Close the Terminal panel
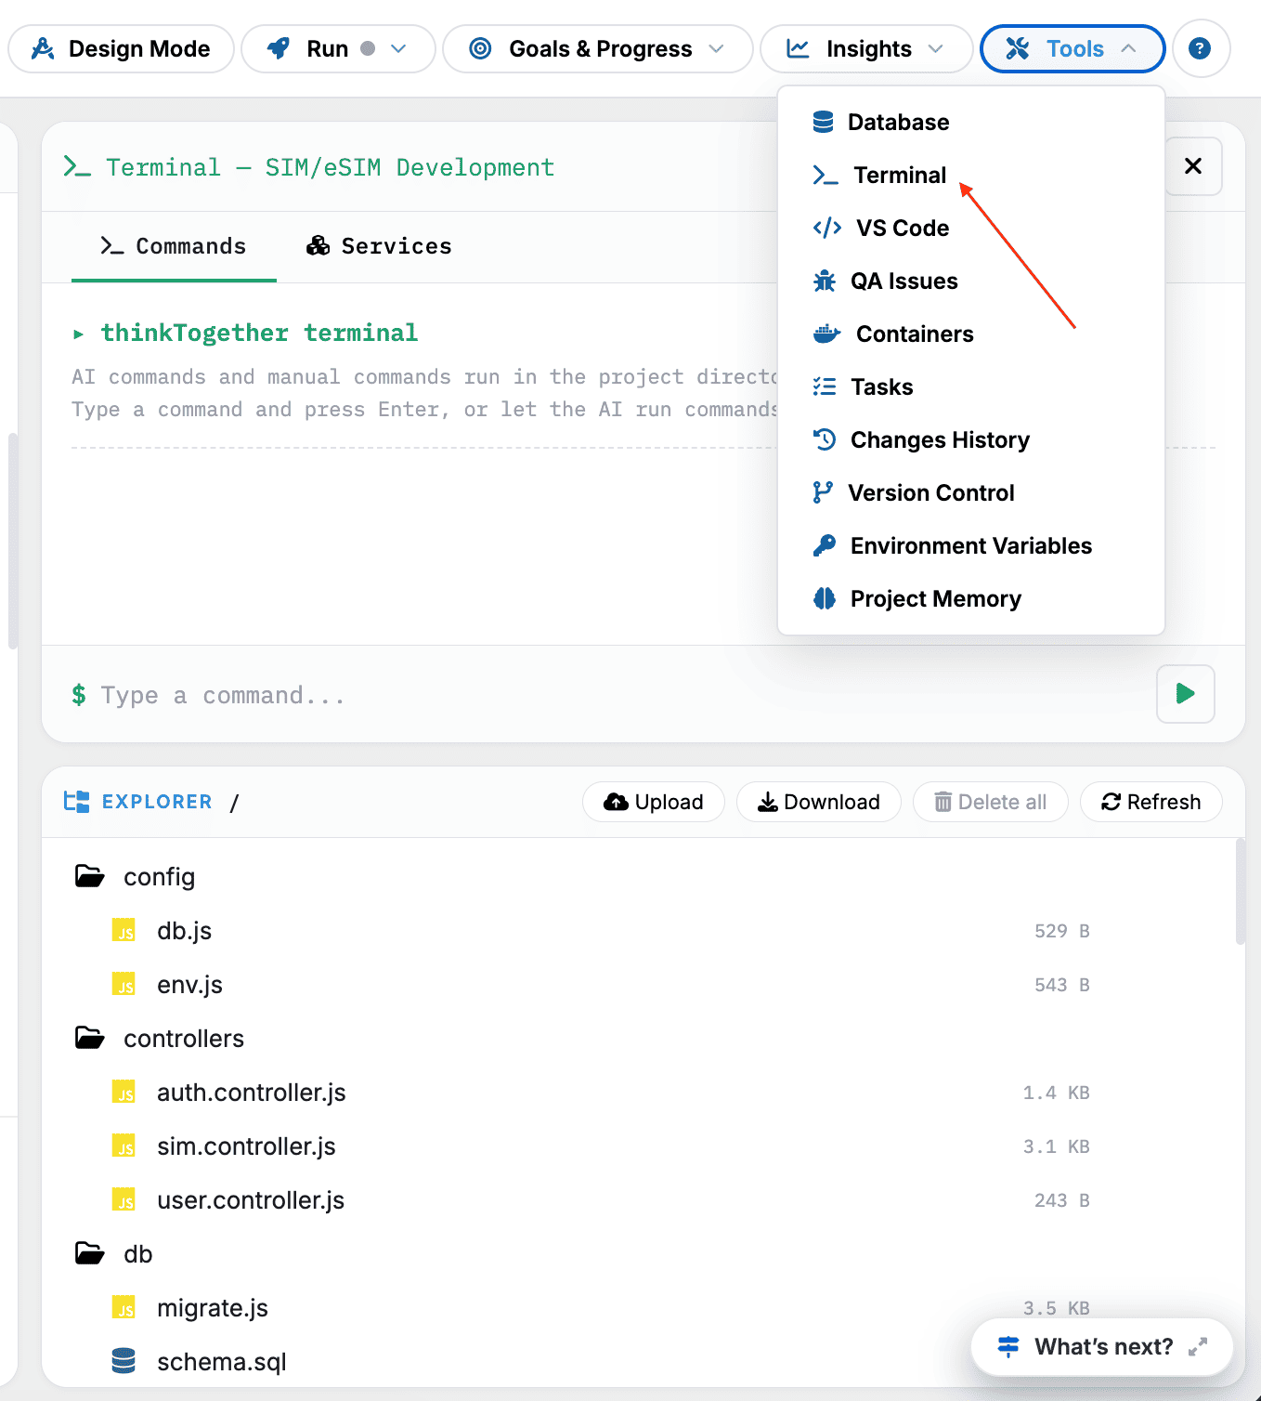The width and height of the screenshot is (1261, 1401). 1193,166
